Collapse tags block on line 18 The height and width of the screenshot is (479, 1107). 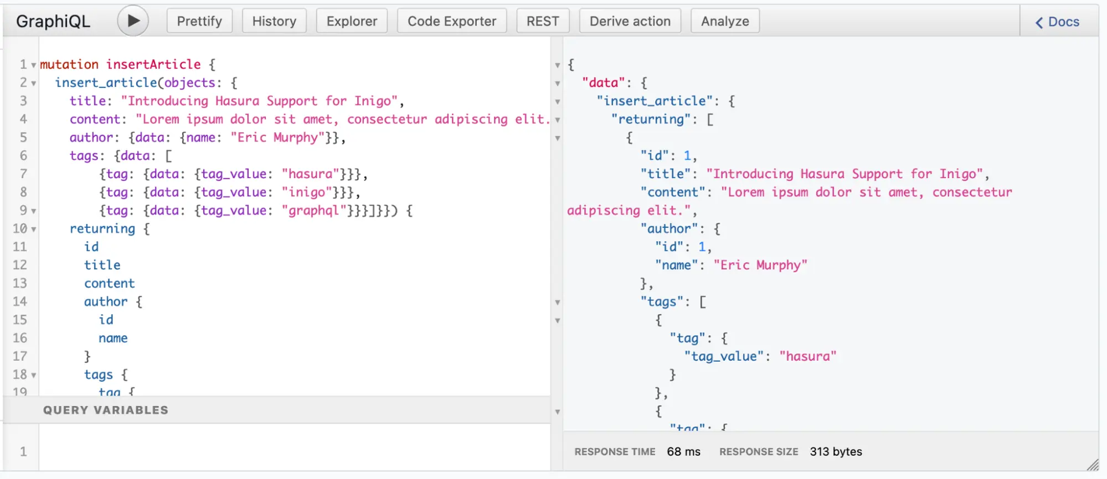[34, 376]
